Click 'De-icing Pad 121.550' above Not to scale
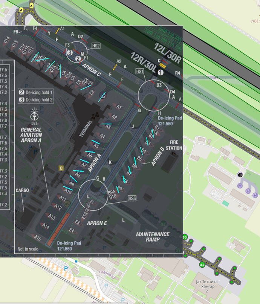 click(69, 246)
